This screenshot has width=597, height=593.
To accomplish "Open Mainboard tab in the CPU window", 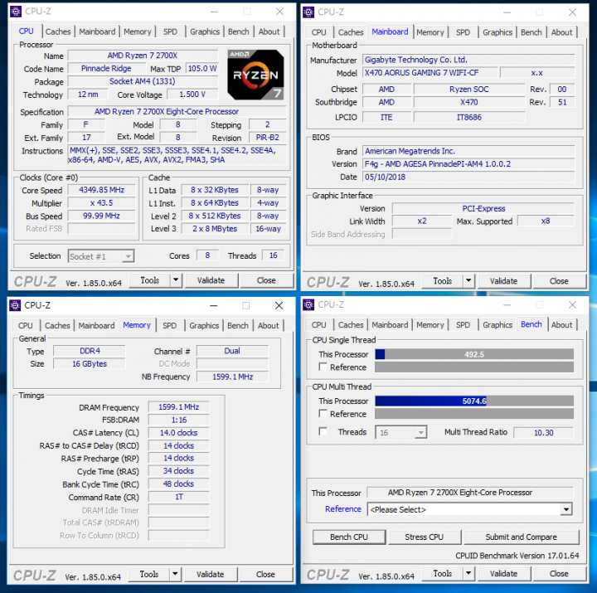I will pyautogui.click(x=97, y=32).
